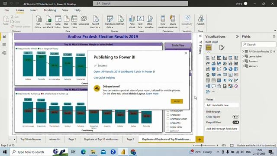Collapse the Fields pane
Viewport: 277px width, 156px height.
[274, 36]
